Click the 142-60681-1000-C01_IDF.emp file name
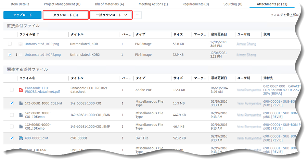 point(38,127)
